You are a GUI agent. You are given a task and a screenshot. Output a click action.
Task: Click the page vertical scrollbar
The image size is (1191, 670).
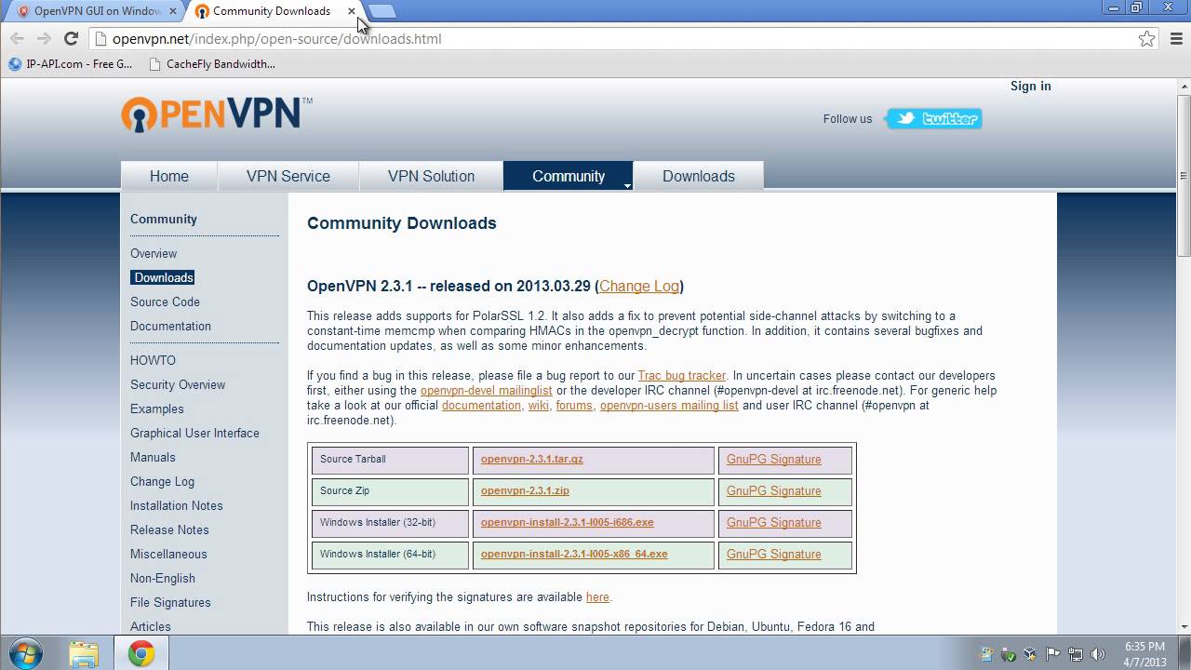1184,175
